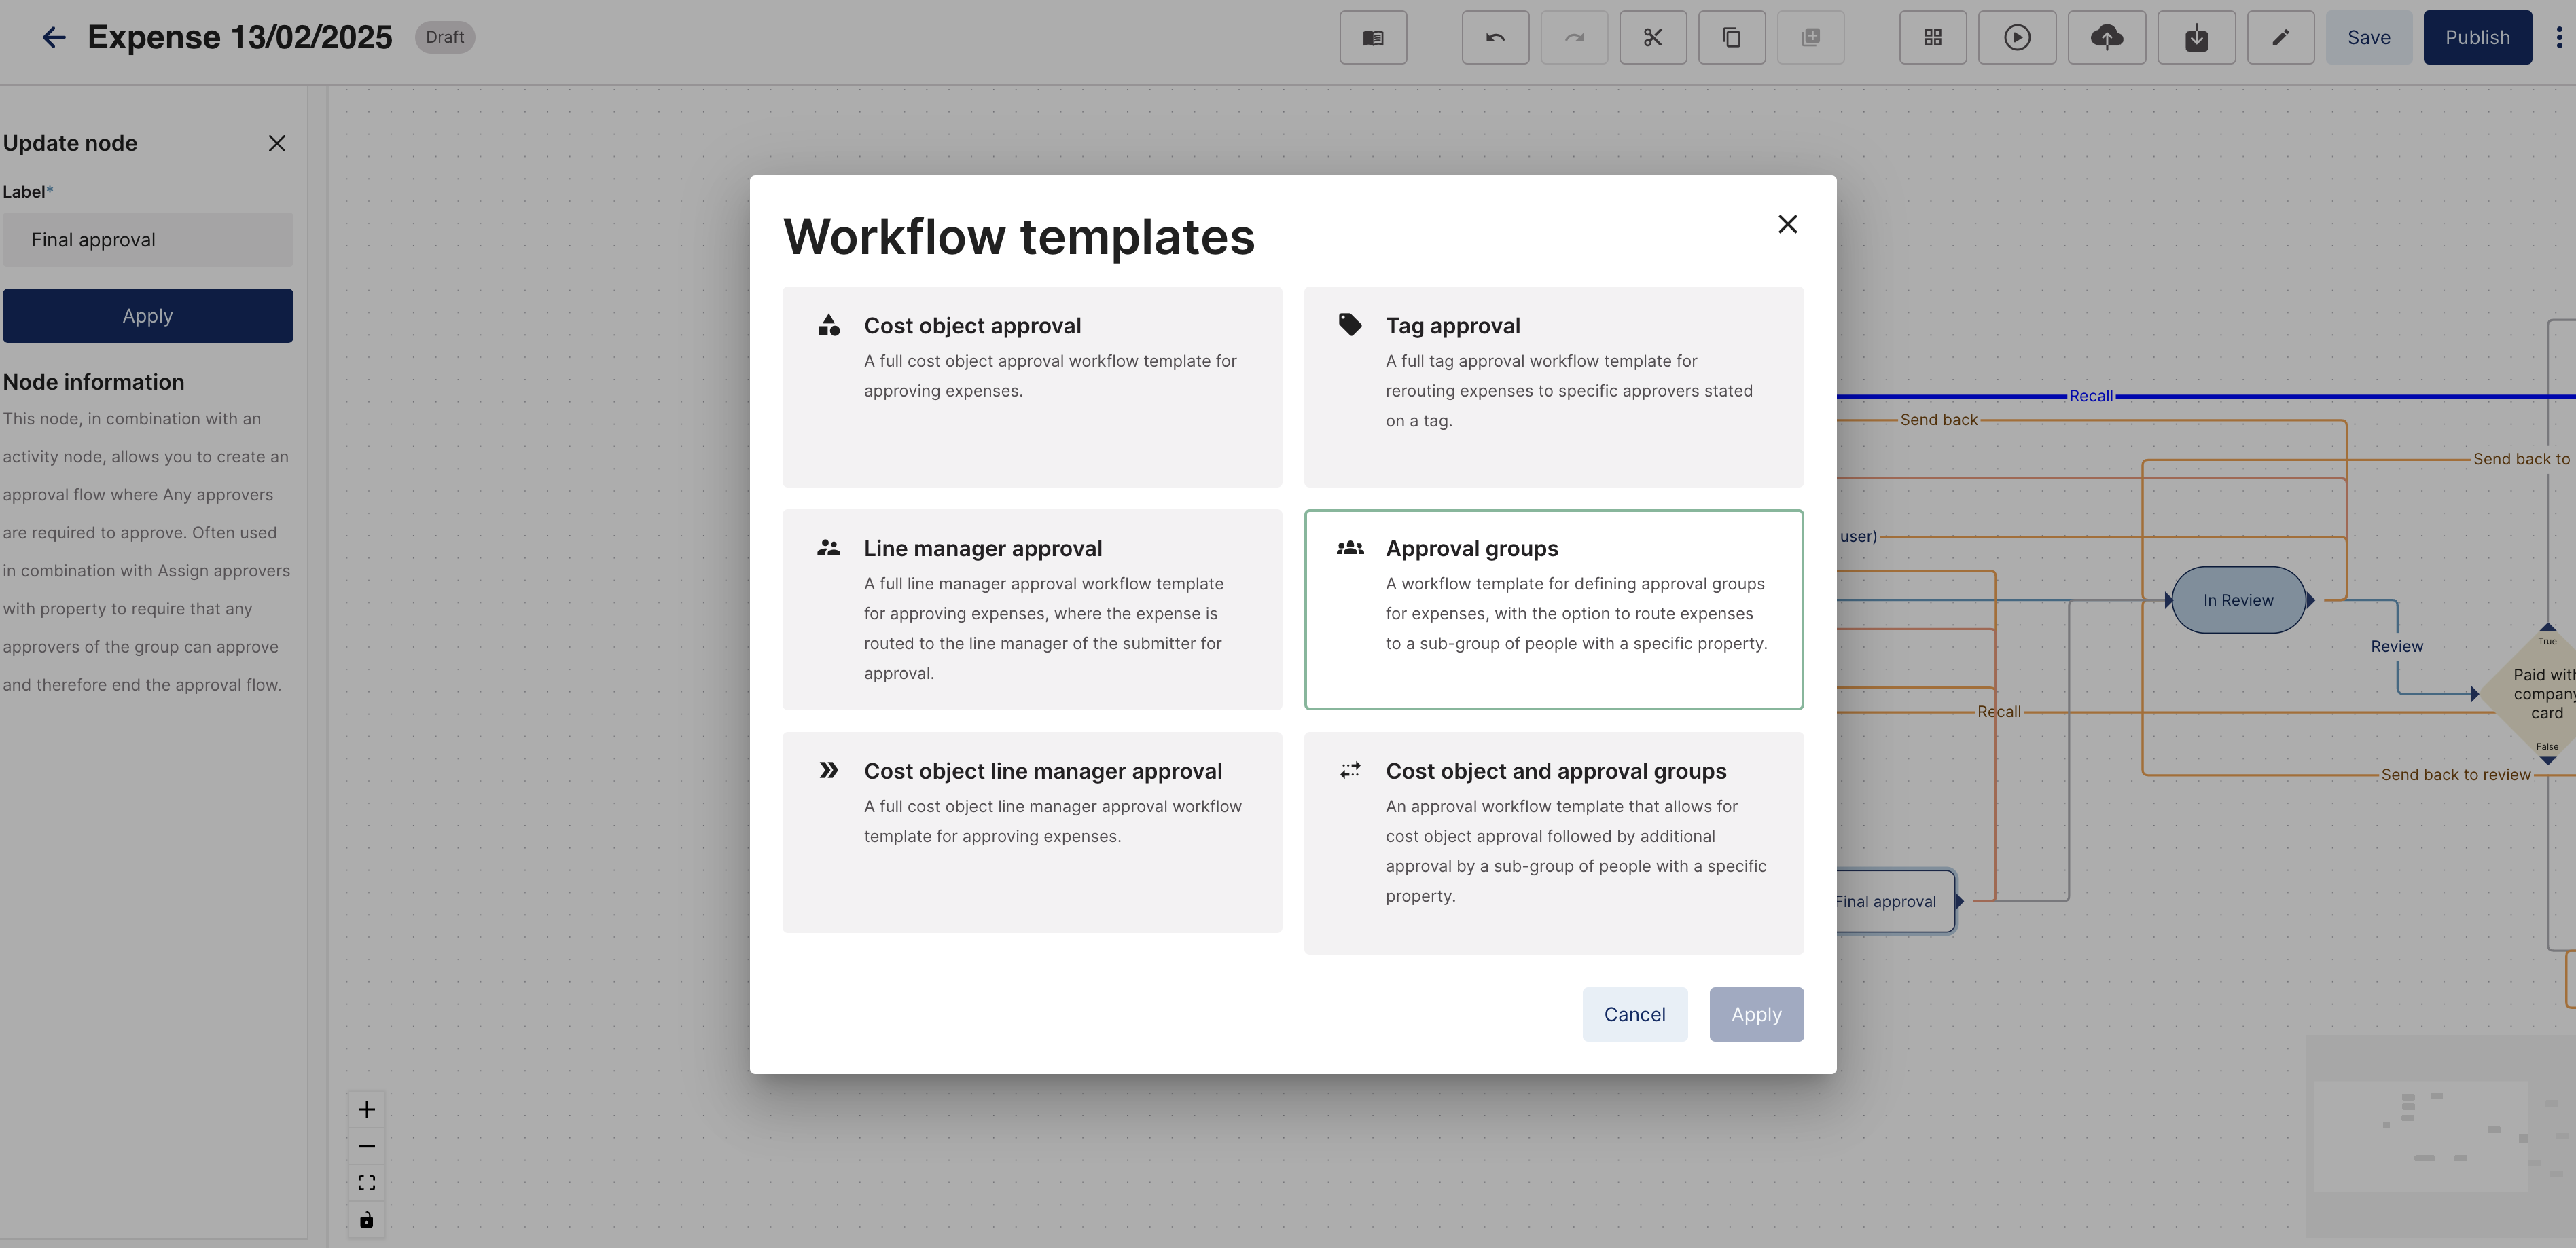The width and height of the screenshot is (2576, 1248).
Task: Paste with the disabled paste icon
Action: 1811,38
